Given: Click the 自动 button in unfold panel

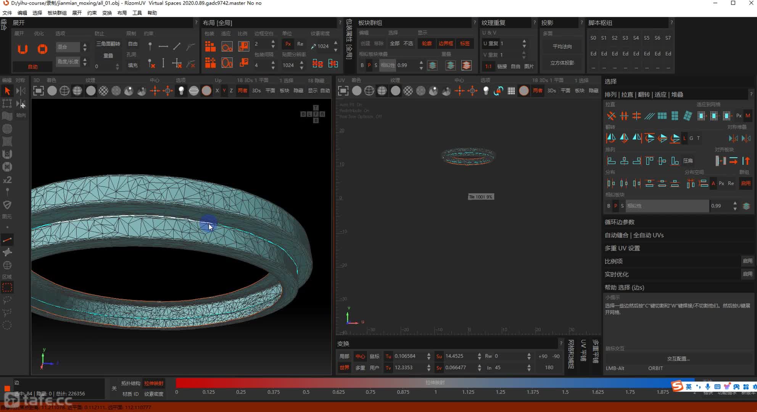Looking at the screenshot, I should (x=33, y=66).
